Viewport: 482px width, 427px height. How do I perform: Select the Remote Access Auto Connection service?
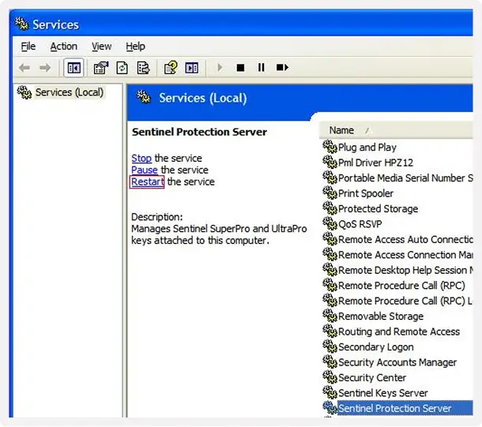click(405, 239)
